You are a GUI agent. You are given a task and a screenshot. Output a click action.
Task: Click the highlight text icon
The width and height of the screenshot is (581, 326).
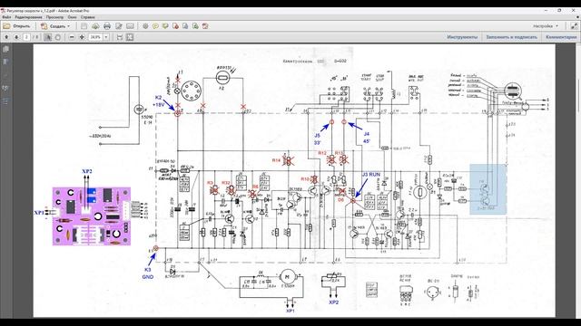pos(165,26)
